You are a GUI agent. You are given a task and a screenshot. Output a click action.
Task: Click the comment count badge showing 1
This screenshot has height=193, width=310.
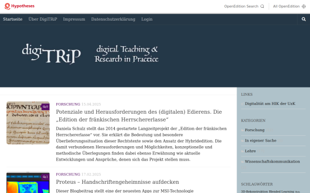(x=45, y=177)
